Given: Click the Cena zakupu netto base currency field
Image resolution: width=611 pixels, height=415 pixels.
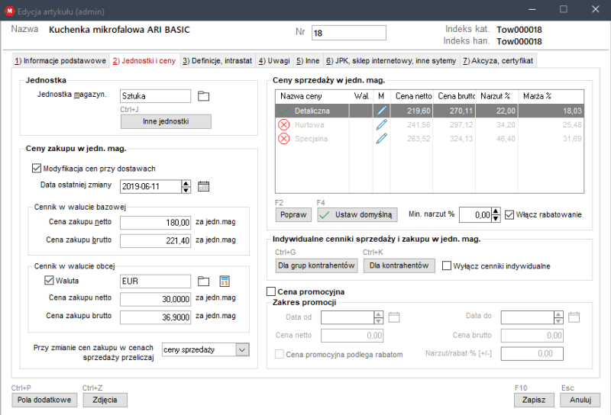Looking at the screenshot, I should coord(155,222).
